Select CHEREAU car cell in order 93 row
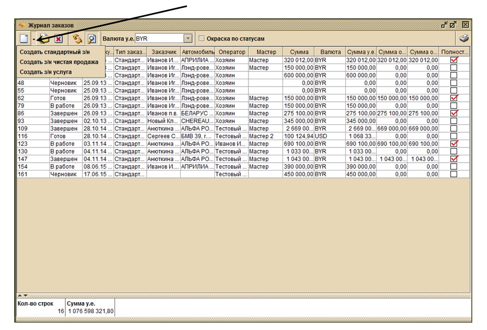 pos(198,121)
